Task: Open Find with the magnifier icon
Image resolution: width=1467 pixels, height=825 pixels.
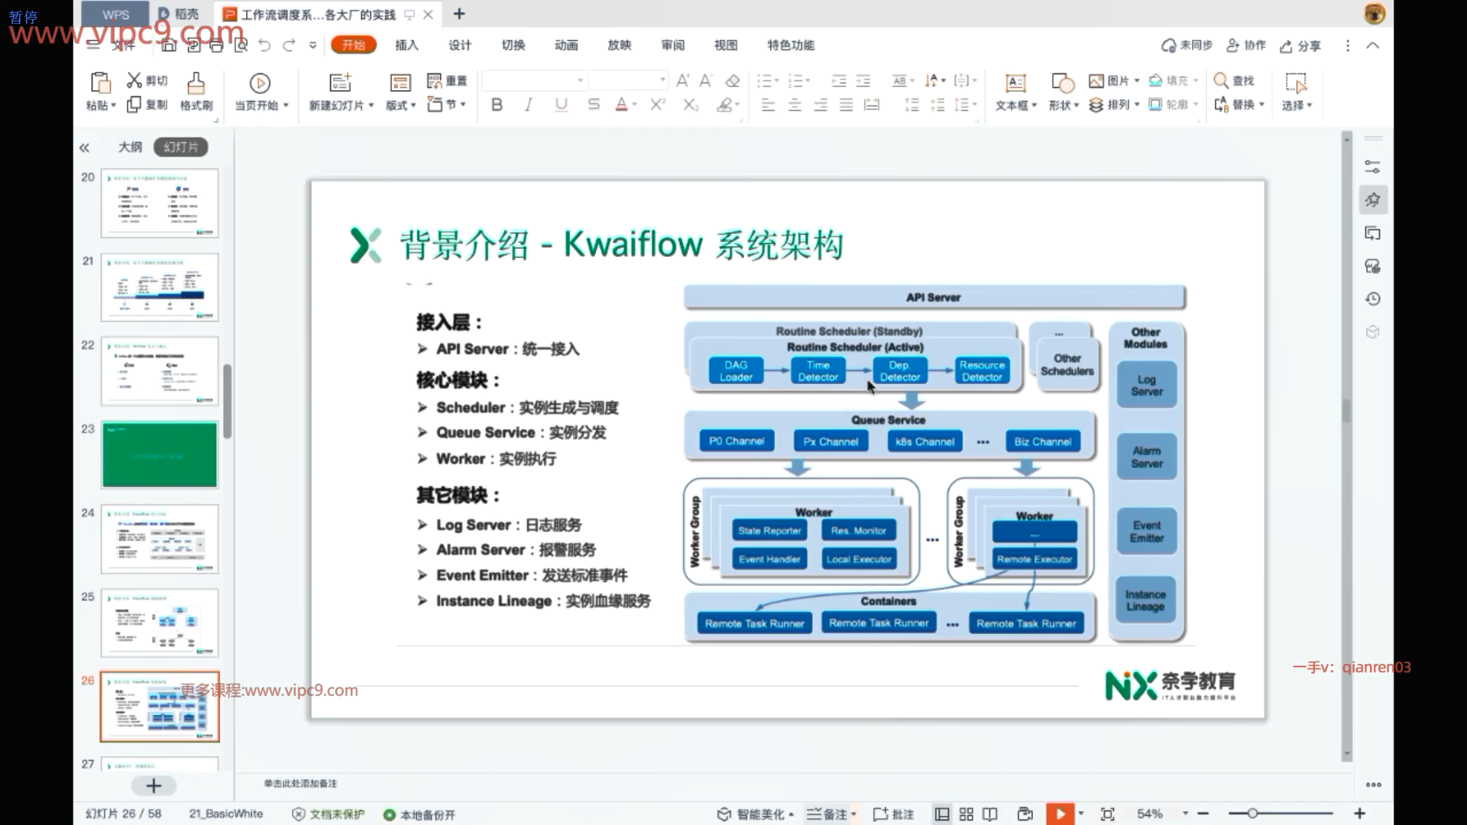Action: [1221, 80]
